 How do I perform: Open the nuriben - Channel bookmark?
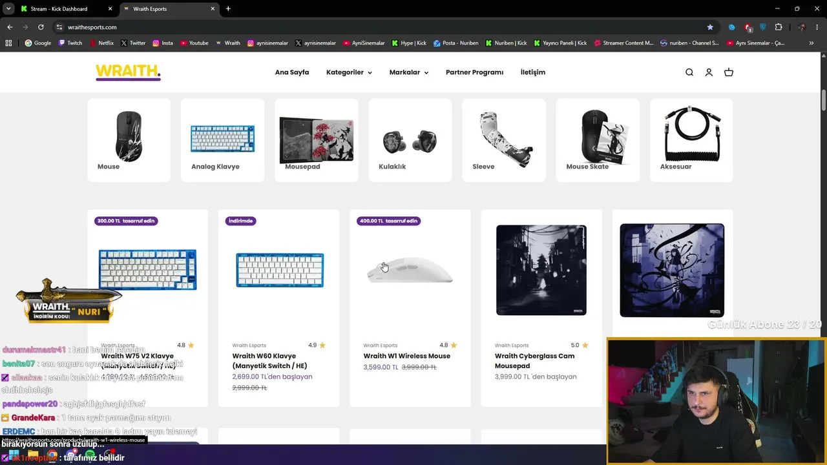(x=689, y=43)
